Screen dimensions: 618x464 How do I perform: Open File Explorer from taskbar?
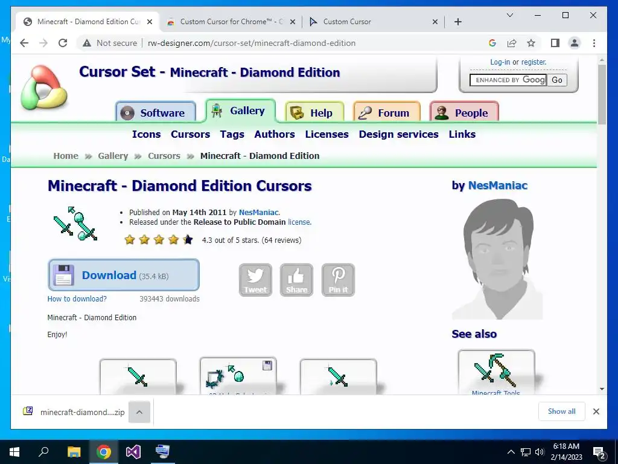pos(74,452)
